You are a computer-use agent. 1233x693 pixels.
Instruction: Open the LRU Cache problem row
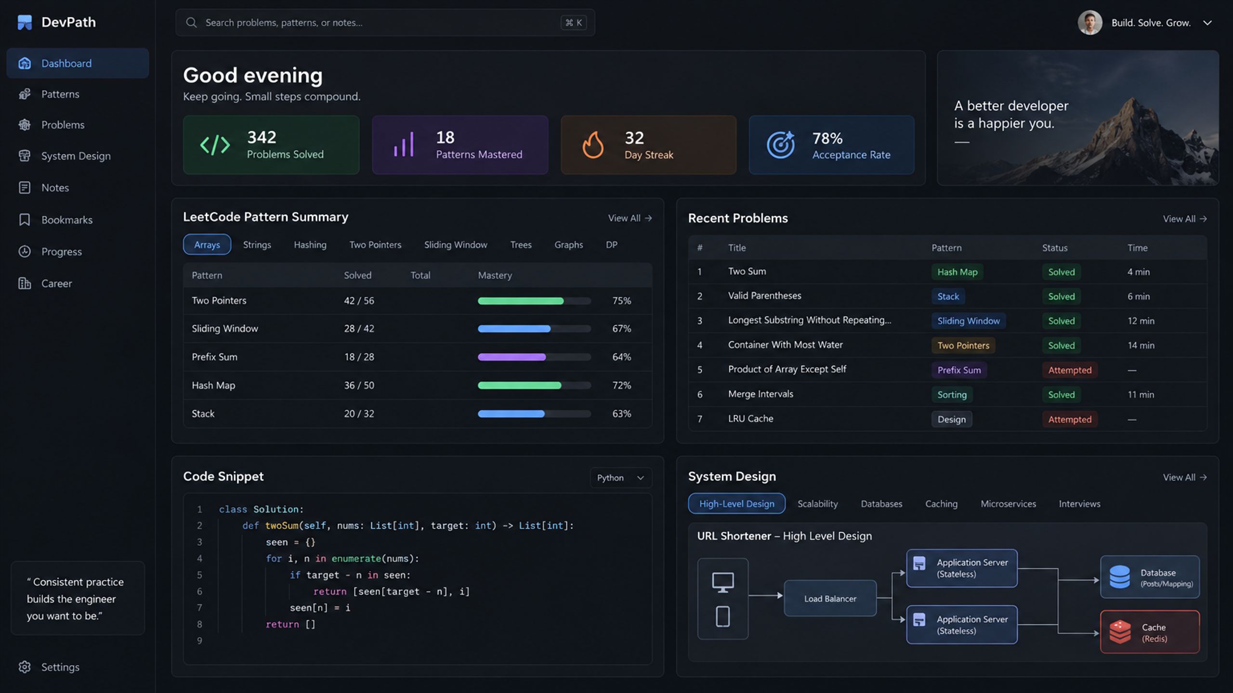click(947, 419)
